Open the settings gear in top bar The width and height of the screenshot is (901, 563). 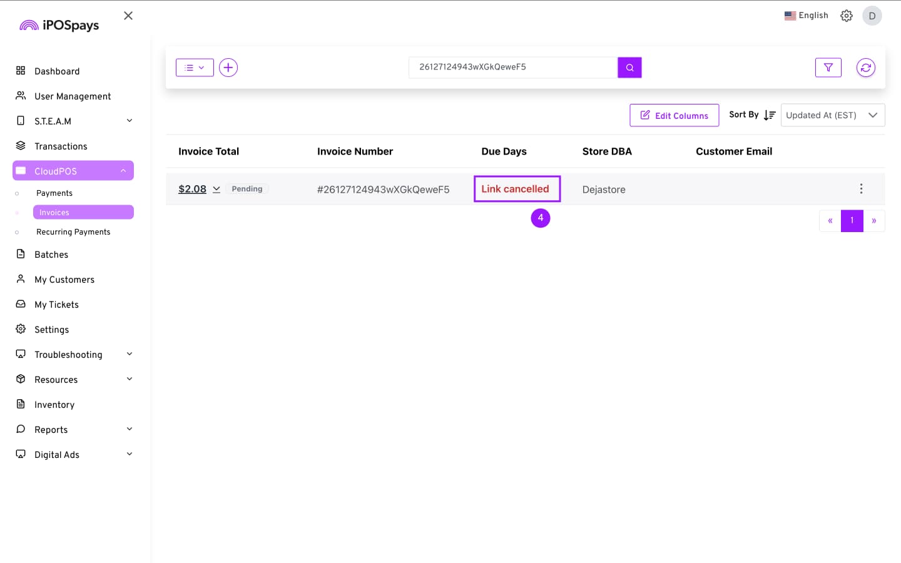pyautogui.click(x=846, y=16)
